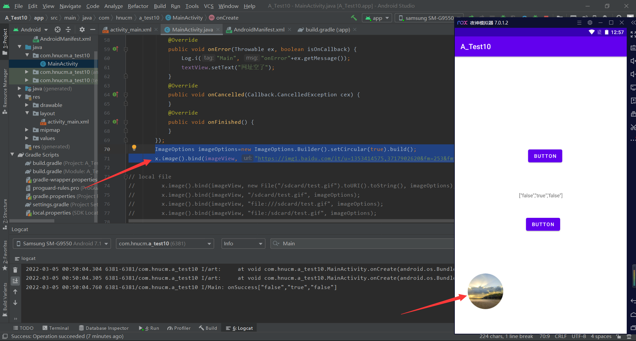636x341 pixels.
Task: Clear logcat with the trash icon
Action: click(15, 270)
